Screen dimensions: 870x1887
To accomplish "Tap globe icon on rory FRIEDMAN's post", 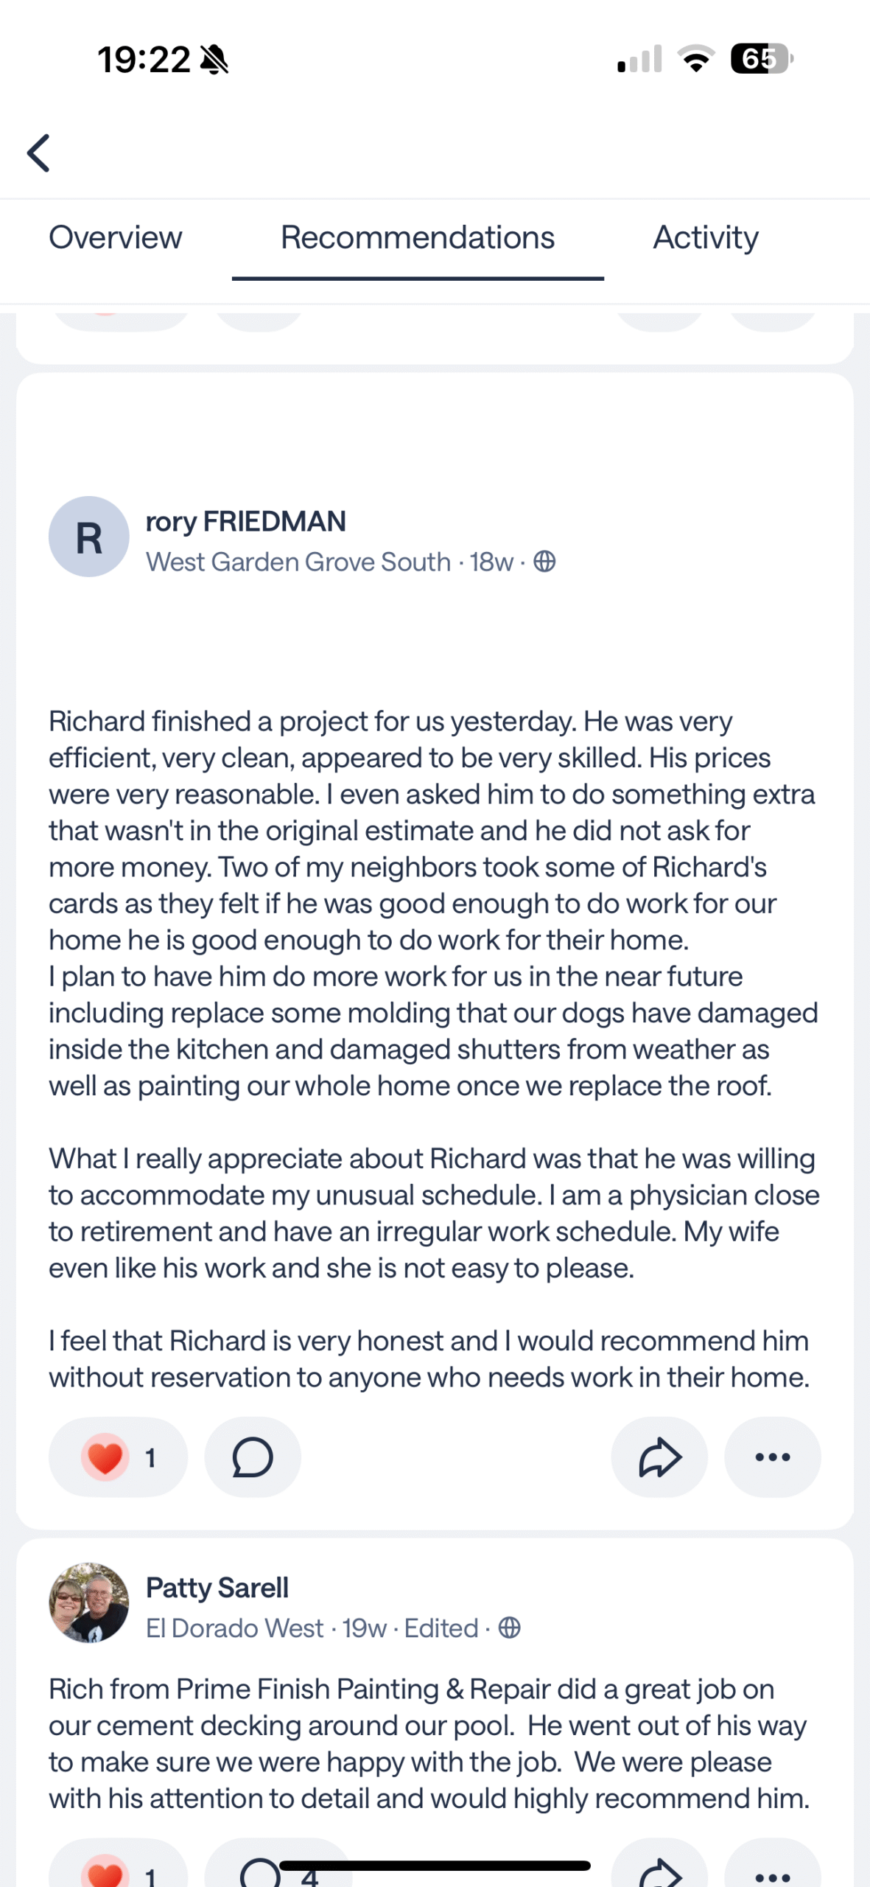I will coord(544,562).
